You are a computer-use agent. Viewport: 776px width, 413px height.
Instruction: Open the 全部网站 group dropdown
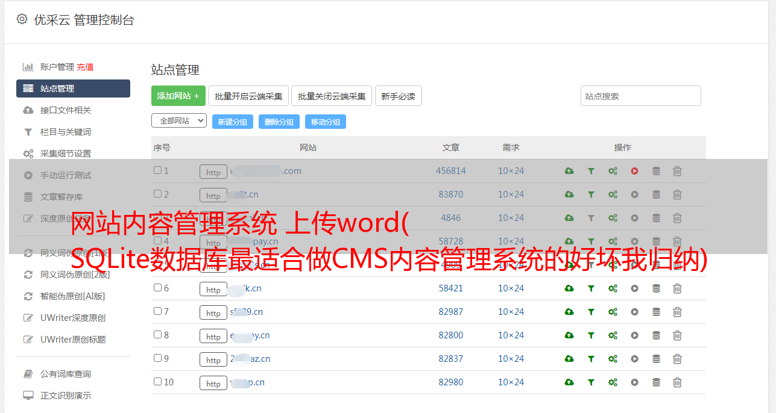click(179, 120)
